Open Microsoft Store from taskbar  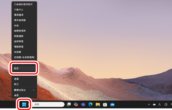(105, 104)
